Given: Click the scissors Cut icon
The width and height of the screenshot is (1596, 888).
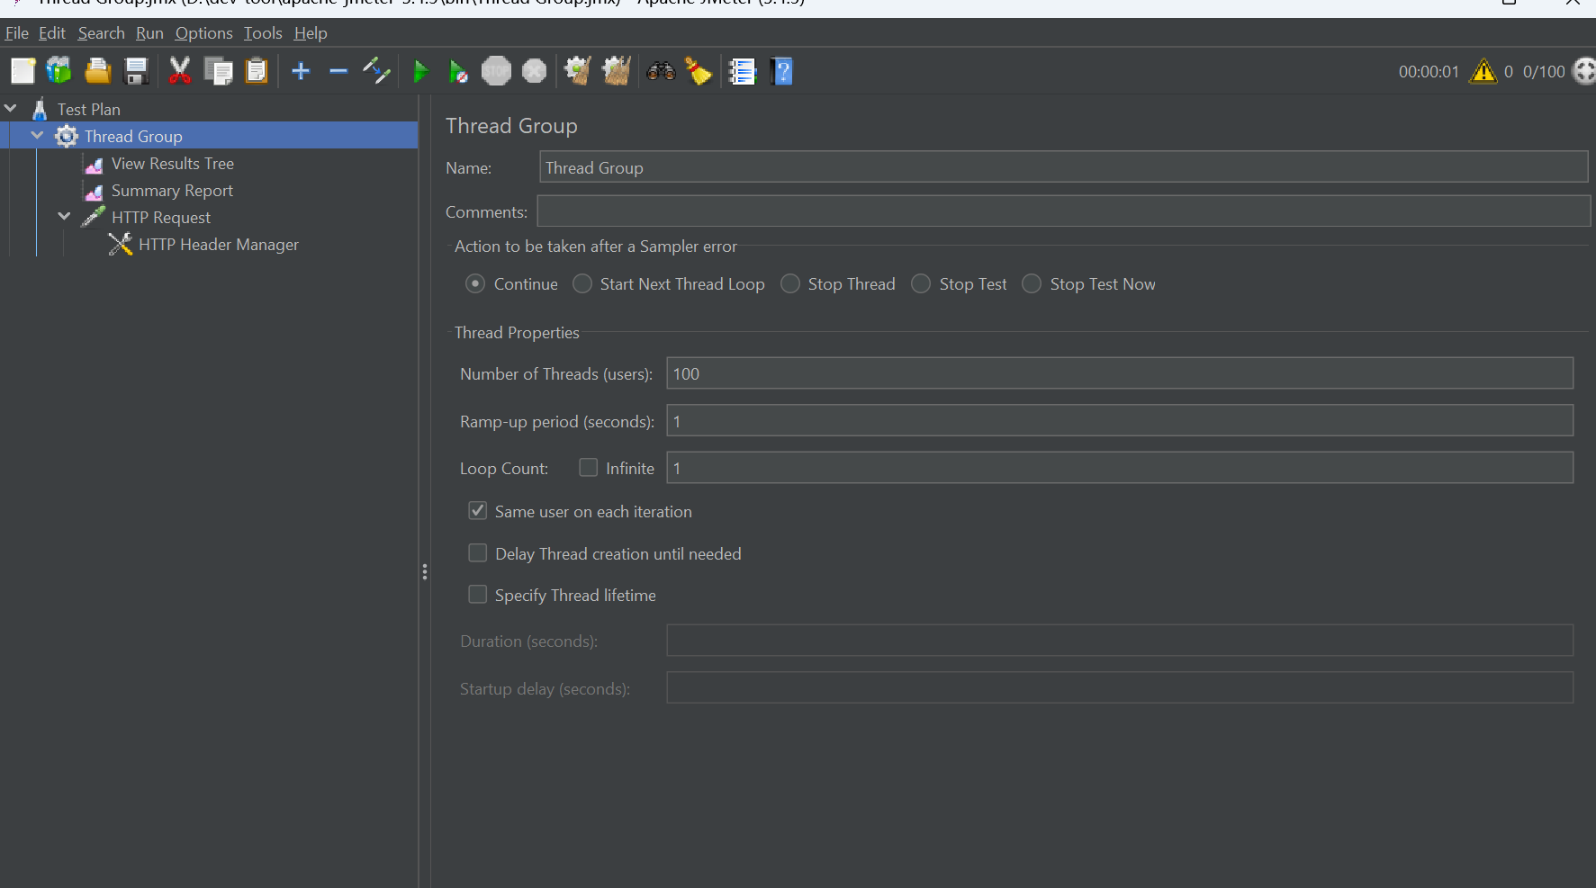Looking at the screenshot, I should click(x=180, y=71).
